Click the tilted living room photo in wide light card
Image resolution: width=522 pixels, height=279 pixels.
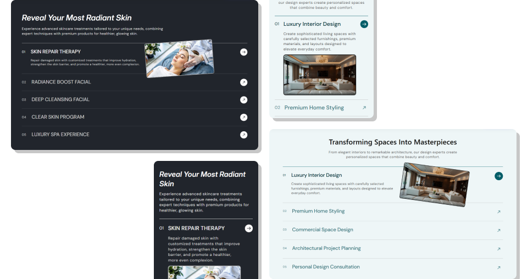pos(435,185)
